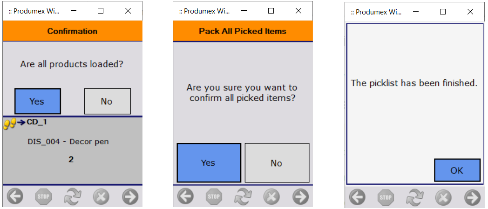Screen dimensions: 488x209
Task: Click forward arrow in picklist finished window
Action: (x=473, y=197)
